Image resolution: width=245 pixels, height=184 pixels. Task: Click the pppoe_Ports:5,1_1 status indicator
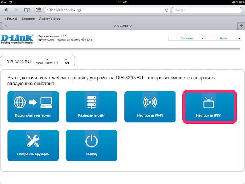(x=47, y=62)
